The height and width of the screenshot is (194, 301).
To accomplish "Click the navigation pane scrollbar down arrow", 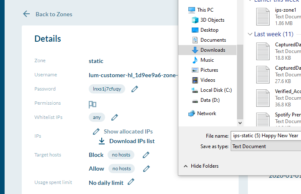I will [x=240, y=123].
